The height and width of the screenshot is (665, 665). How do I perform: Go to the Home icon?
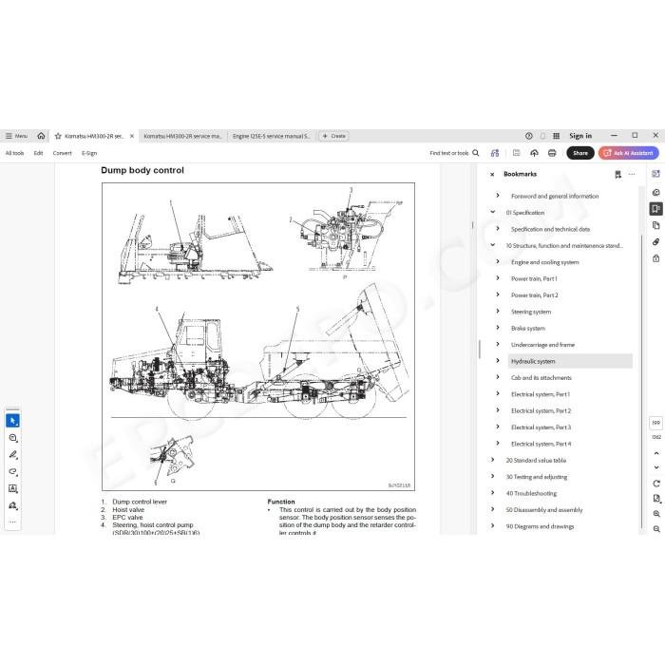[x=41, y=136]
